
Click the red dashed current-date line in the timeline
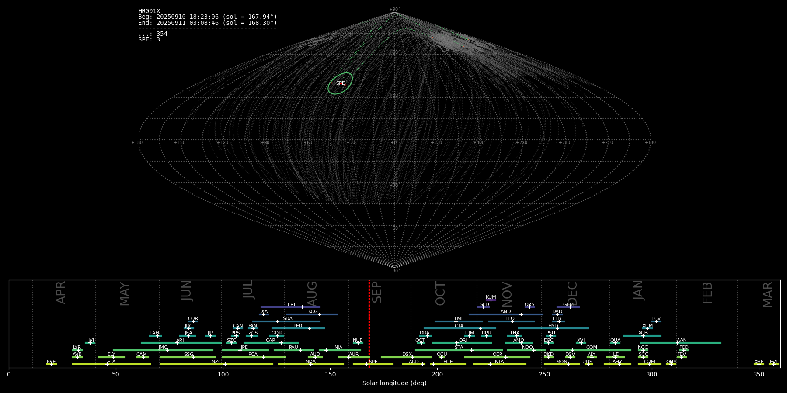coord(369,324)
